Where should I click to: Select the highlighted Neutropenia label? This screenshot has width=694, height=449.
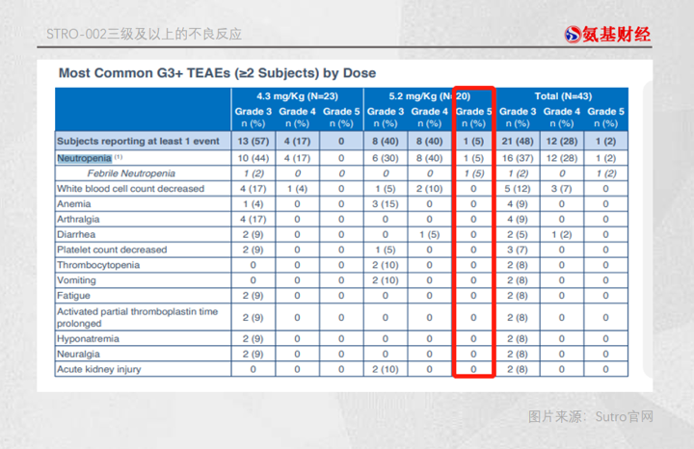(x=84, y=158)
